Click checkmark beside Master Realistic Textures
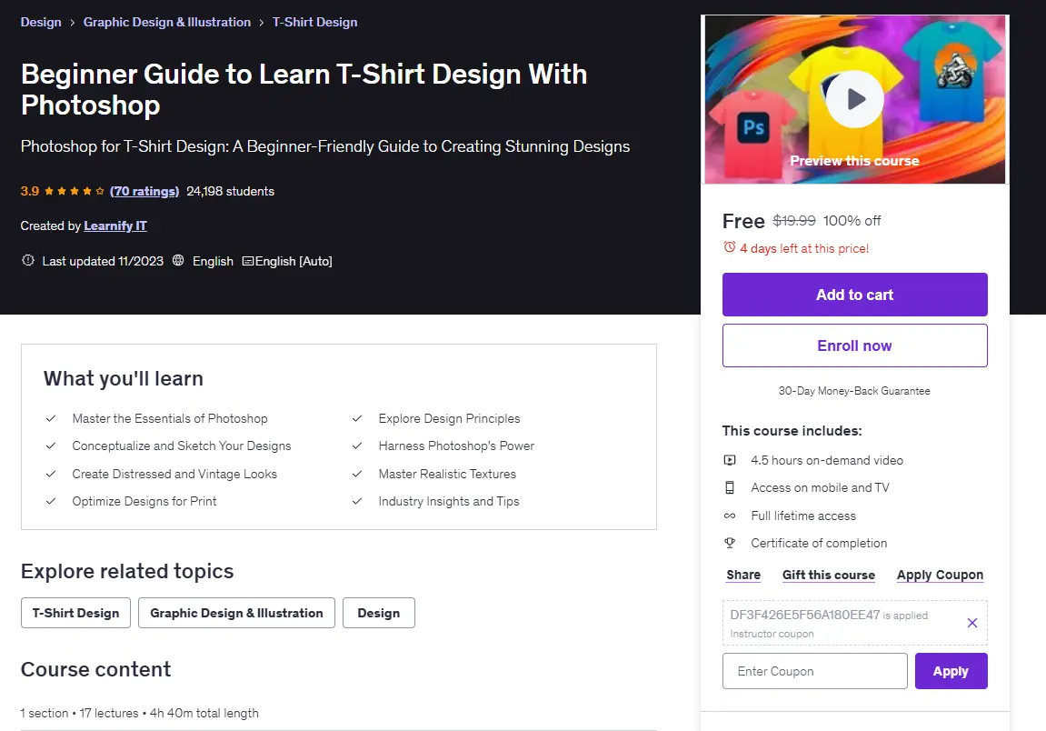Image resolution: width=1046 pixels, height=731 pixels. [357, 474]
